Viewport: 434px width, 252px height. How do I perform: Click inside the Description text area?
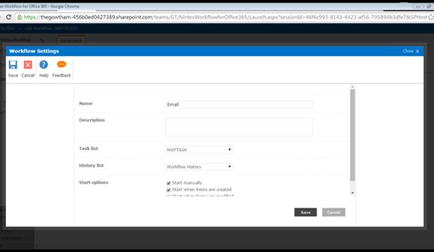[x=239, y=127]
